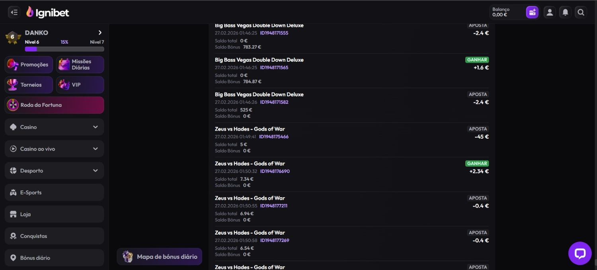Open the purple deposit wallet icon
Image resolution: width=597 pixels, height=270 pixels.
coord(532,12)
